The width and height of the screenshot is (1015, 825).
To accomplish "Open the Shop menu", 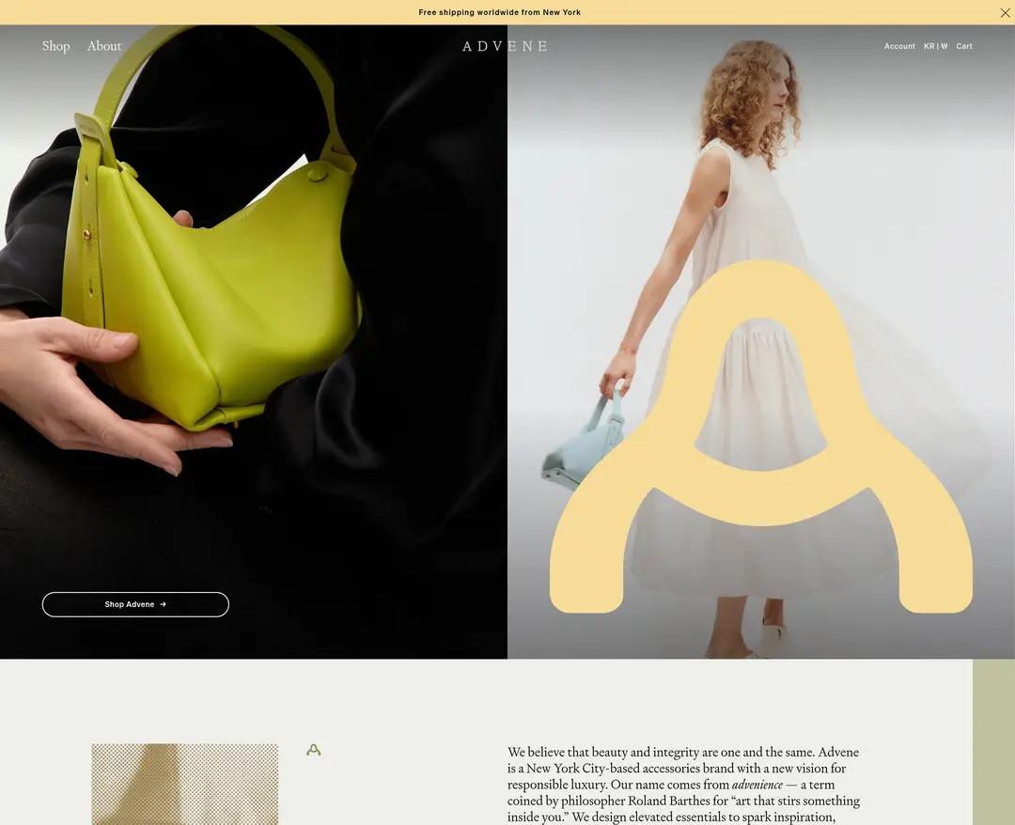I will point(55,46).
